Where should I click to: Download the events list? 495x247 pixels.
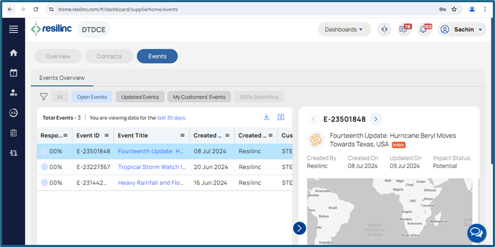click(x=266, y=117)
